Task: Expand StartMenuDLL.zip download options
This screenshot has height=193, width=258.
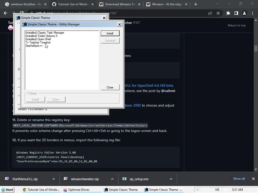Action: (54, 179)
